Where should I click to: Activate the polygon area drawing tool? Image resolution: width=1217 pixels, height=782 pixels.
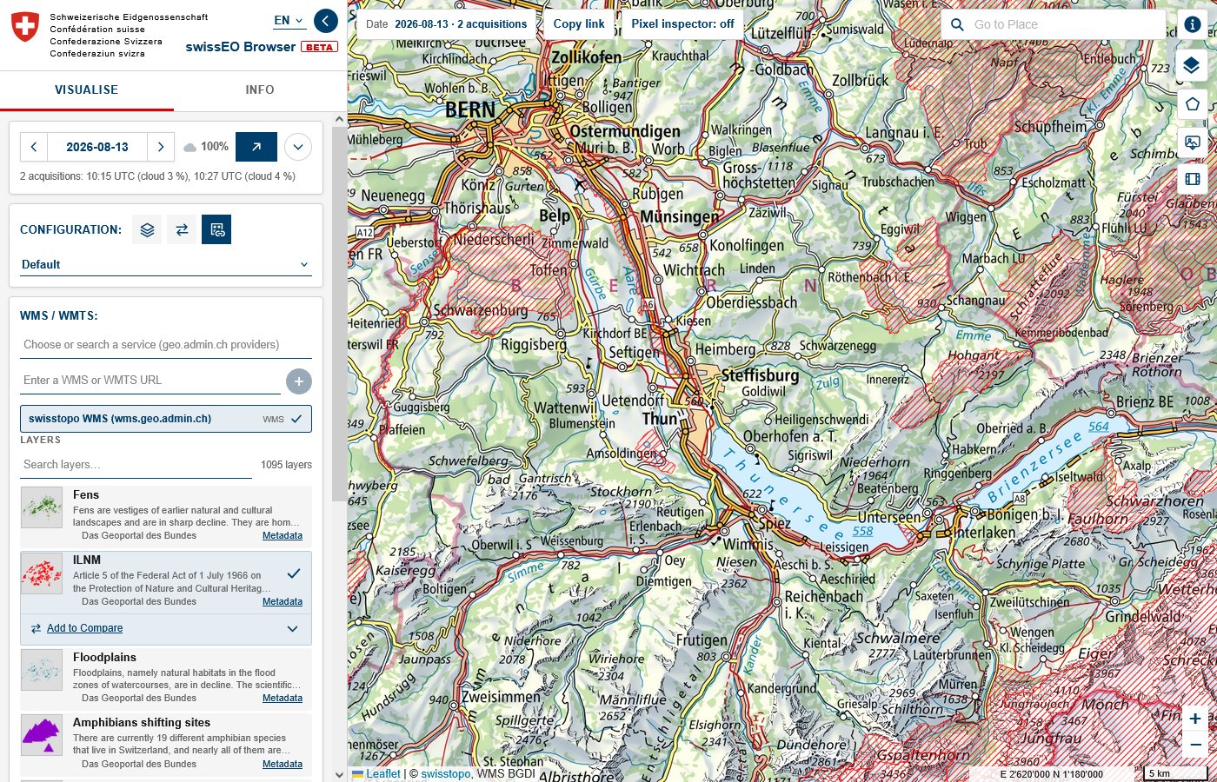point(1192,104)
